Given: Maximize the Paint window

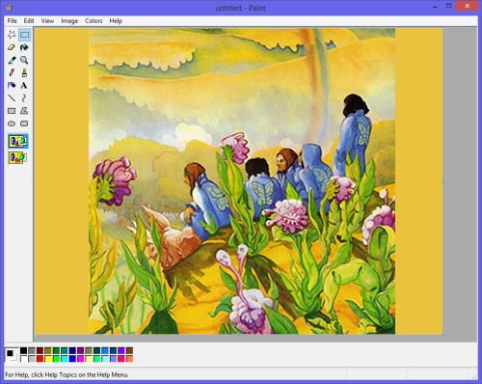Looking at the screenshot, I should (x=449, y=6).
